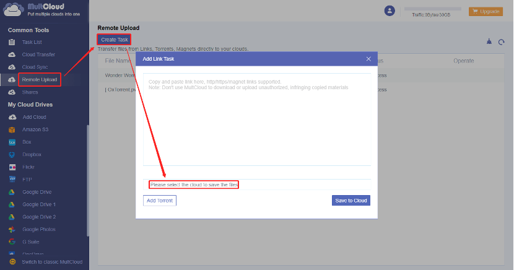Click the FTP monitor icon
This screenshot has width=514, height=270.
12,179
